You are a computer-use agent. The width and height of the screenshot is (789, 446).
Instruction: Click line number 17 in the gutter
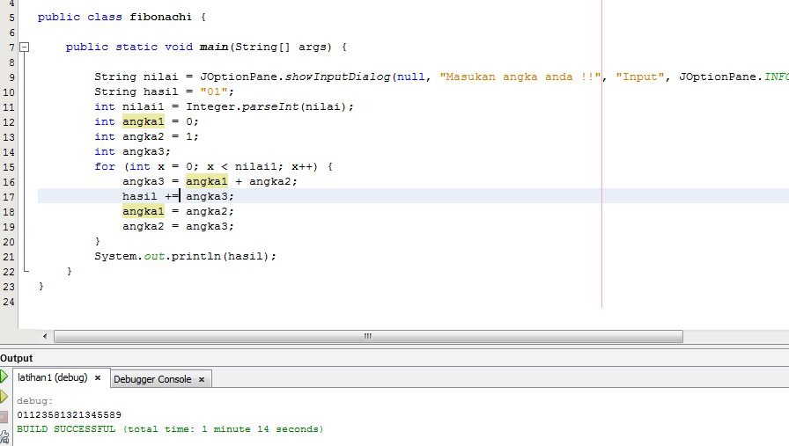[x=9, y=197]
